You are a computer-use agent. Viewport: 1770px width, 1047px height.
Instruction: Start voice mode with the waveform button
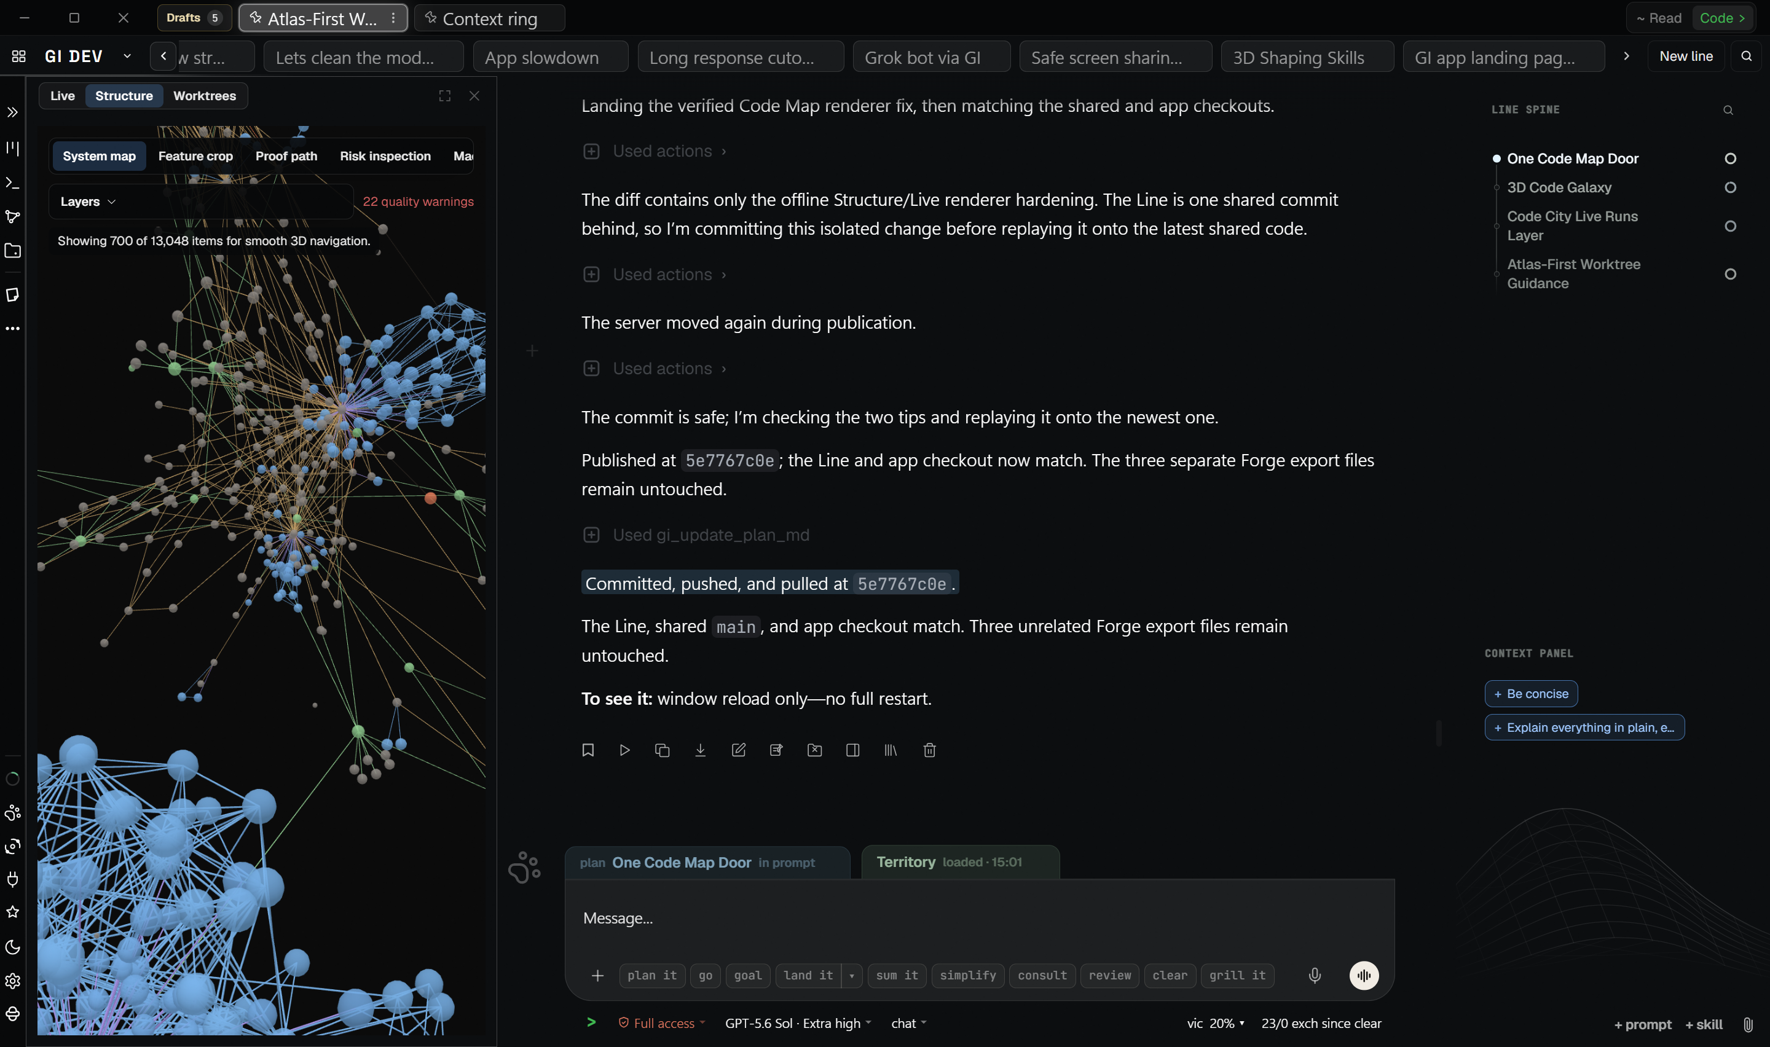coord(1364,975)
